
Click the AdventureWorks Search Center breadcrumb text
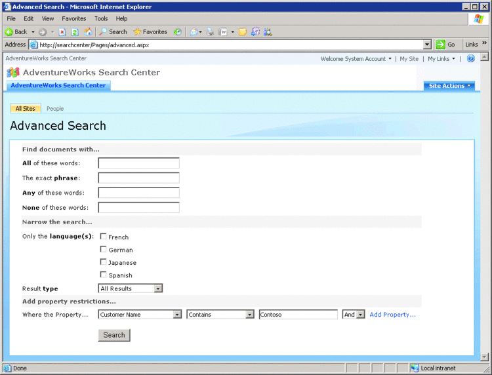46,58
